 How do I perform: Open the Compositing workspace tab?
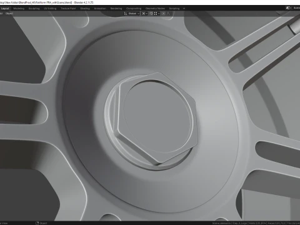tap(134, 9)
